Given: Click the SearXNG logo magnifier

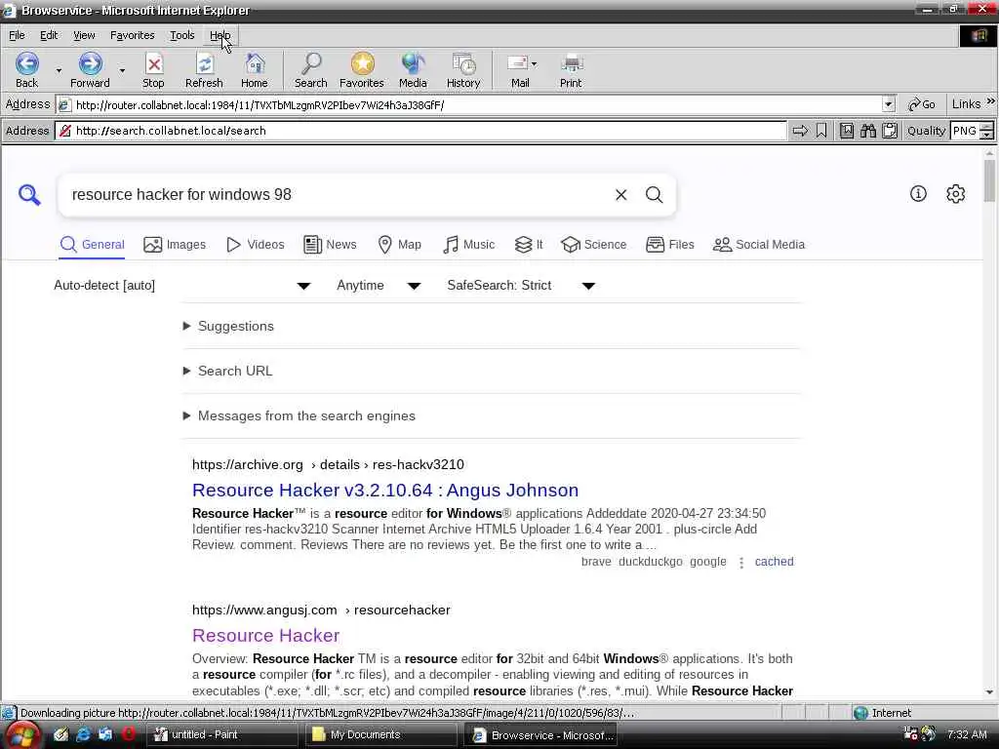Looking at the screenshot, I should pos(29,195).
